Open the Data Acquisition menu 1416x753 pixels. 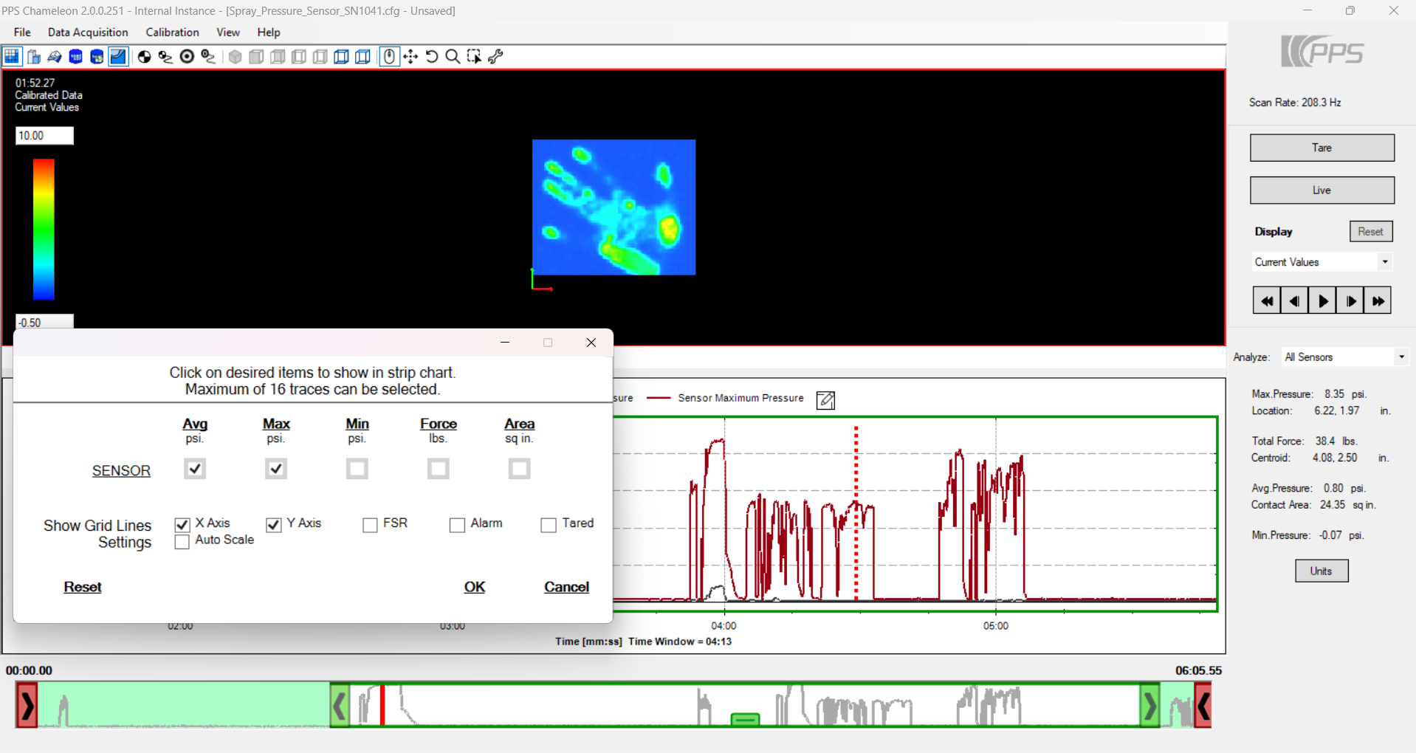pyautogui.click(x=87, y=32)
